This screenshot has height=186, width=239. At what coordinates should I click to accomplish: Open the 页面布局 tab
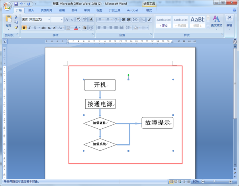click(x=47, y=10)
